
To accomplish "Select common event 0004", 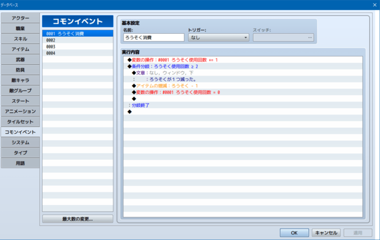I will [x=78, y=53].
